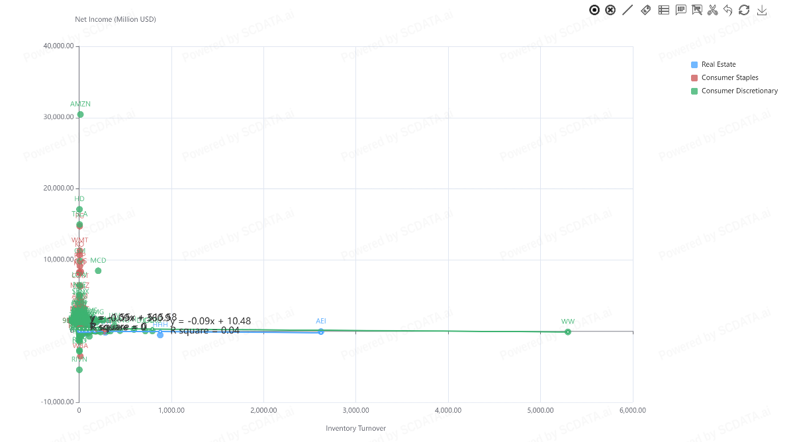This screenshot has width=791, height=442.
Task: Click the AMZN data point
Action: [x=80, y=114]
